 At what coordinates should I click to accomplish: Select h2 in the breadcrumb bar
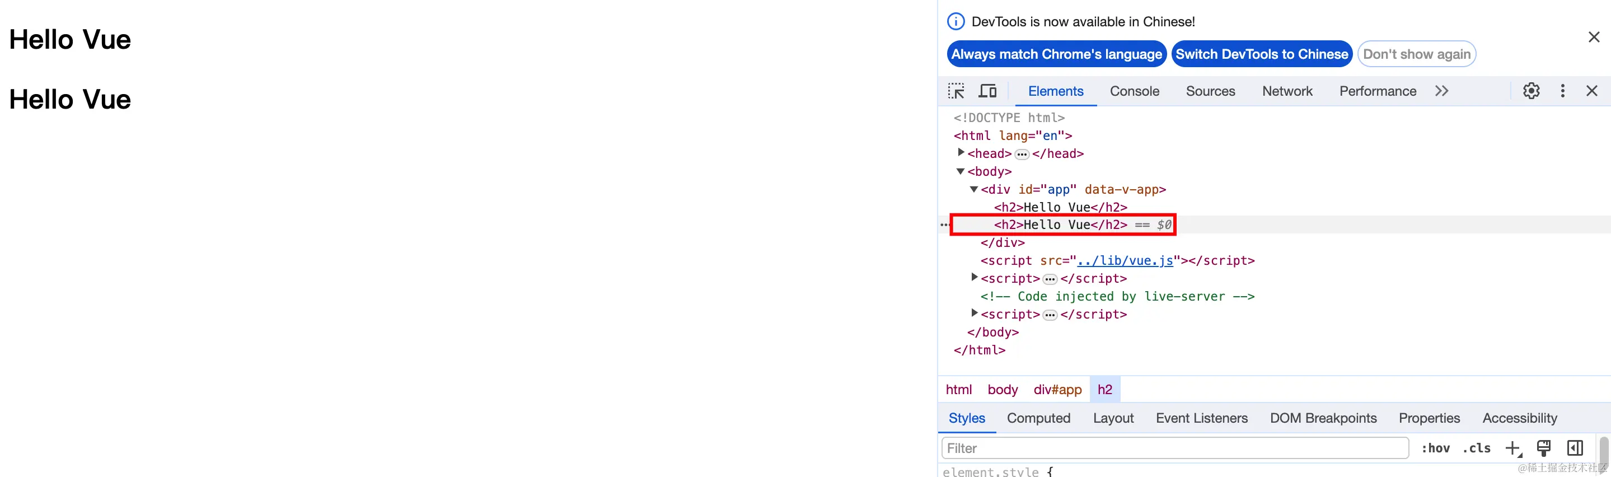(1104, 390)
